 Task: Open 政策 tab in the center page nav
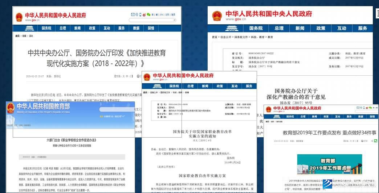[220, 86]
